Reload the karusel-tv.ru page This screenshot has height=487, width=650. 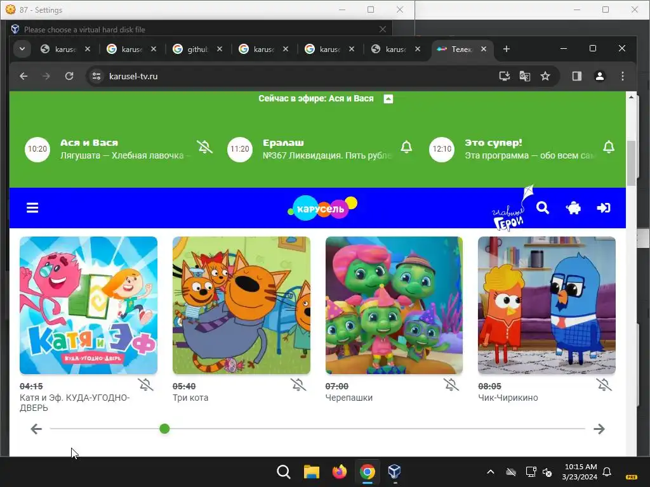(x=69, y=76)
